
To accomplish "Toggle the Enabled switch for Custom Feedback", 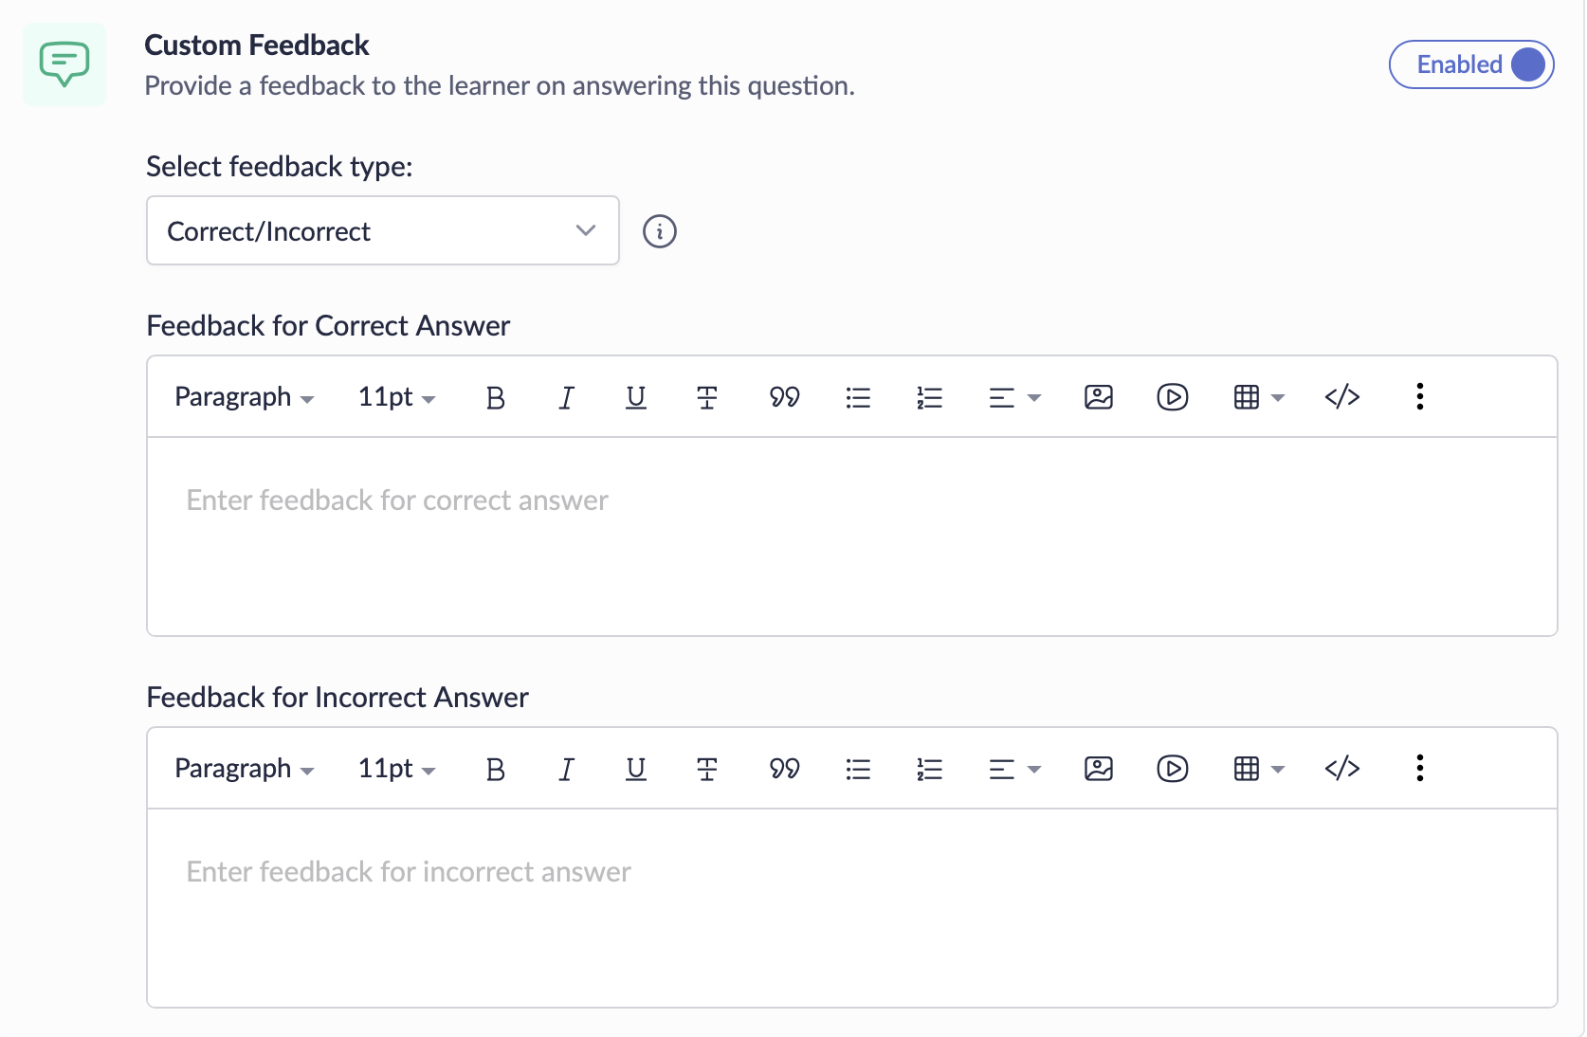I will coord(1470,64).
